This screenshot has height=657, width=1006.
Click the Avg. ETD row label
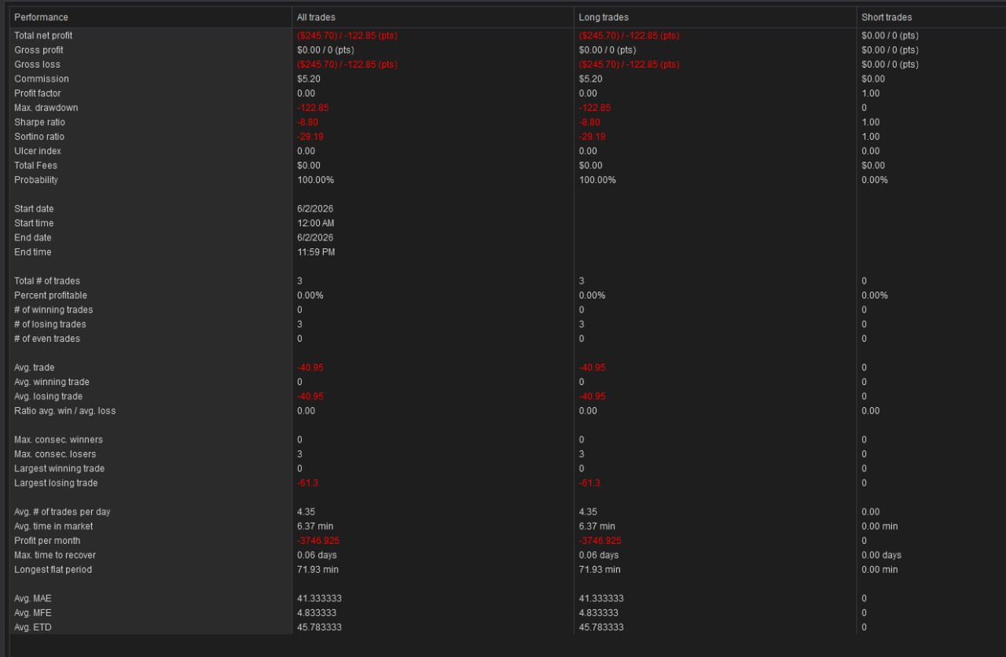[x=33, y=627]
